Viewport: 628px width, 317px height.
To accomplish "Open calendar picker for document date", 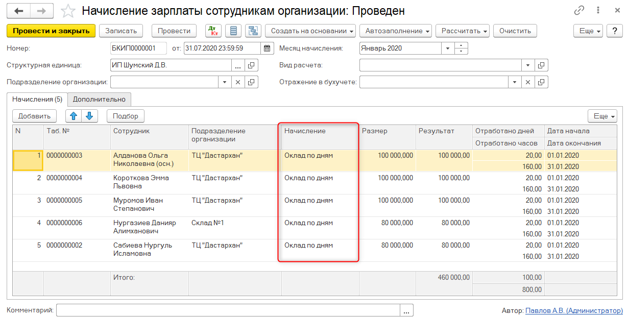I will tap(268, 48).
